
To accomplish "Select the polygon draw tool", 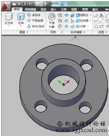I will pyautogui.click(x=96, y=26).
